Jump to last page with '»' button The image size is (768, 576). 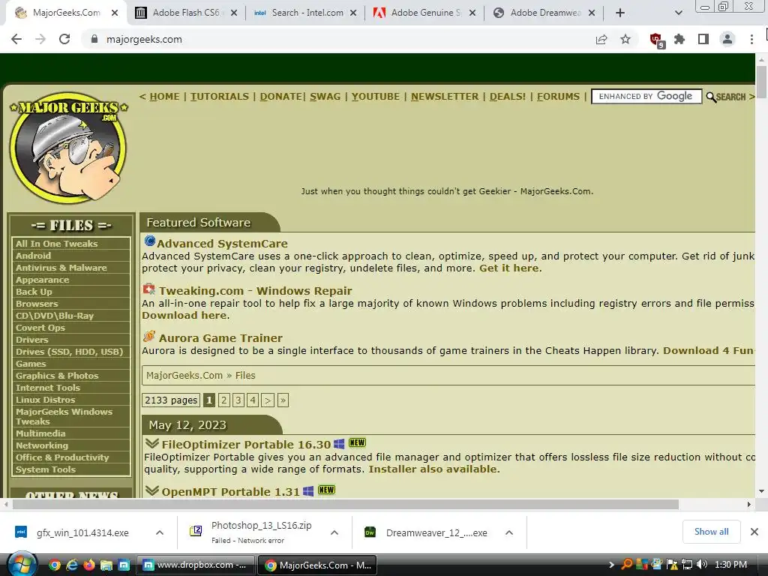(x=283, y=400)
